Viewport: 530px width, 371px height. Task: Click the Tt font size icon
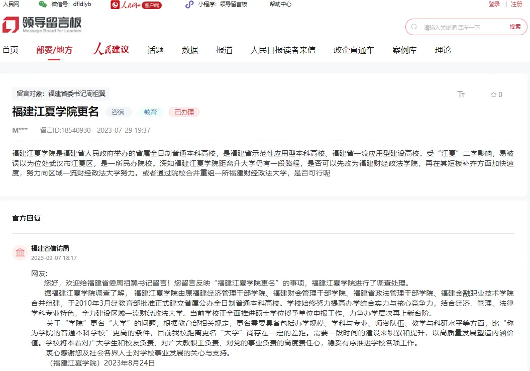(461, 94)
